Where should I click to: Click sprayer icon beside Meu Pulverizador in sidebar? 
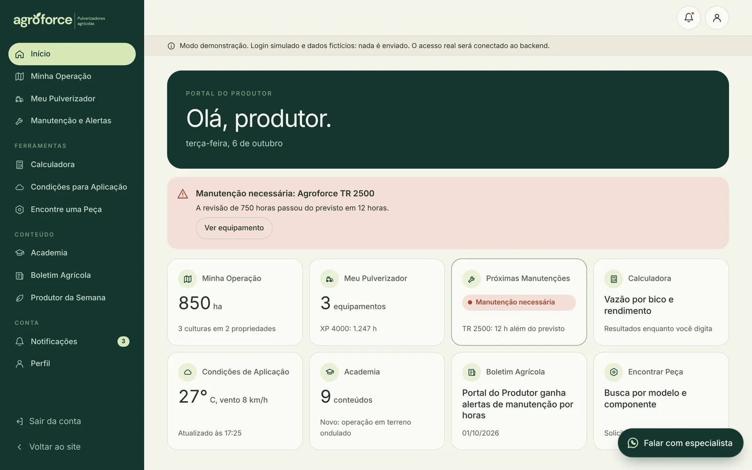(x=20, y=99)
